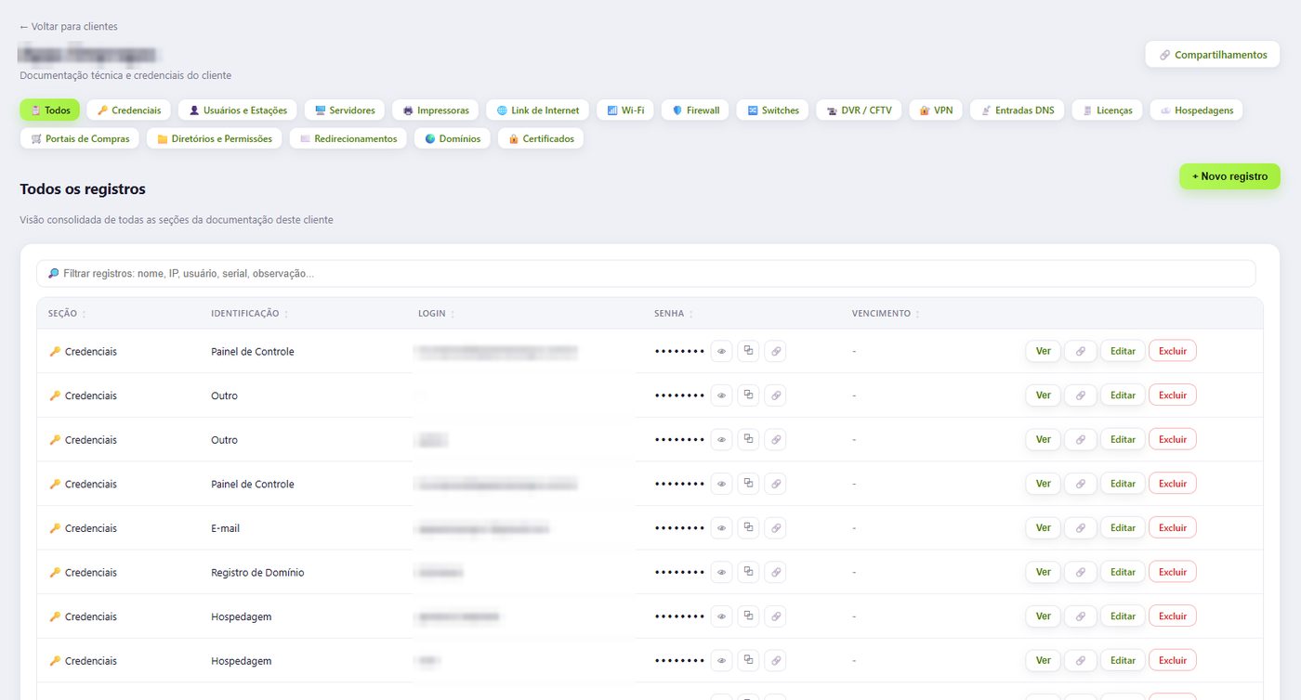View the Switches tab

[773, 110]
